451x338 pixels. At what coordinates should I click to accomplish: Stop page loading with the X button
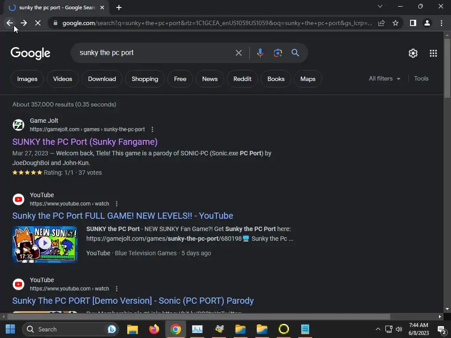click(x=38, y=23)
